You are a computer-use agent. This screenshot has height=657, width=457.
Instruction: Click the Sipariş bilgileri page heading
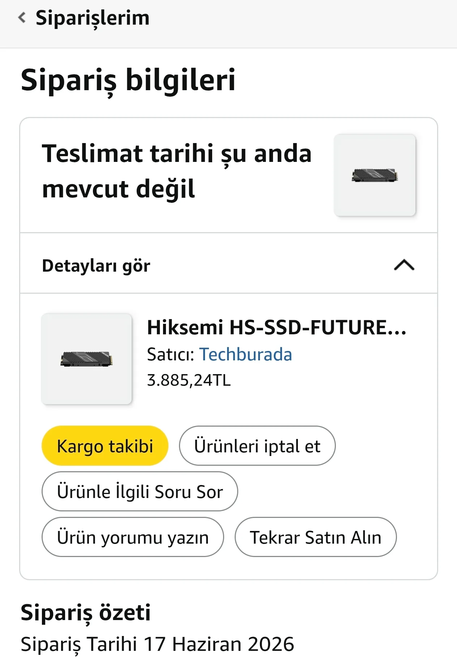(x=128, y=80)
